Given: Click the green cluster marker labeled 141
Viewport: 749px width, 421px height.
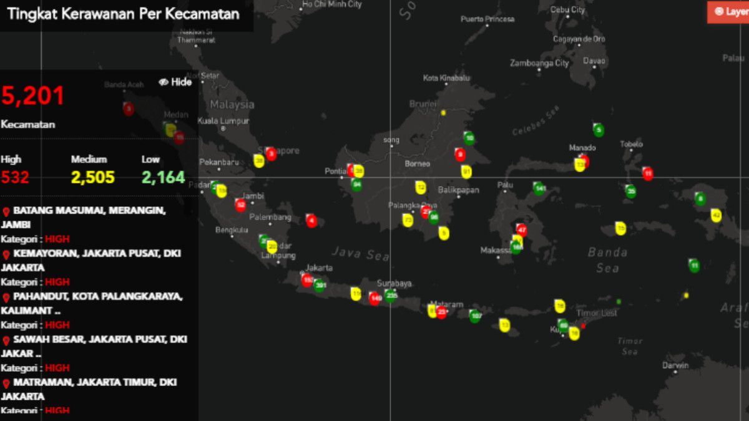Looking at the screenshot, I should tap(539, 188).
